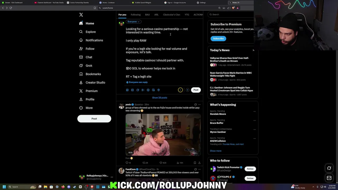Open More menu in sidebar
Image resolution: width=338 pixels, height=190 pixels.
click(86, 108)
